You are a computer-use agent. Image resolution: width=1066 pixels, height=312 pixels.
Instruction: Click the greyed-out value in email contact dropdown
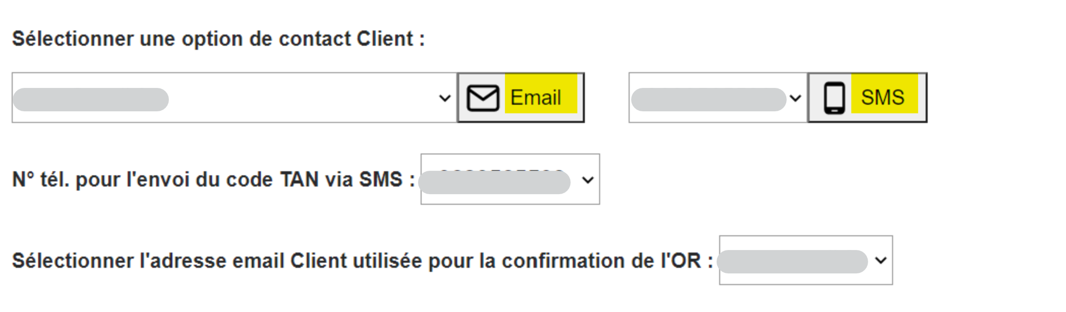pos(91,100)
